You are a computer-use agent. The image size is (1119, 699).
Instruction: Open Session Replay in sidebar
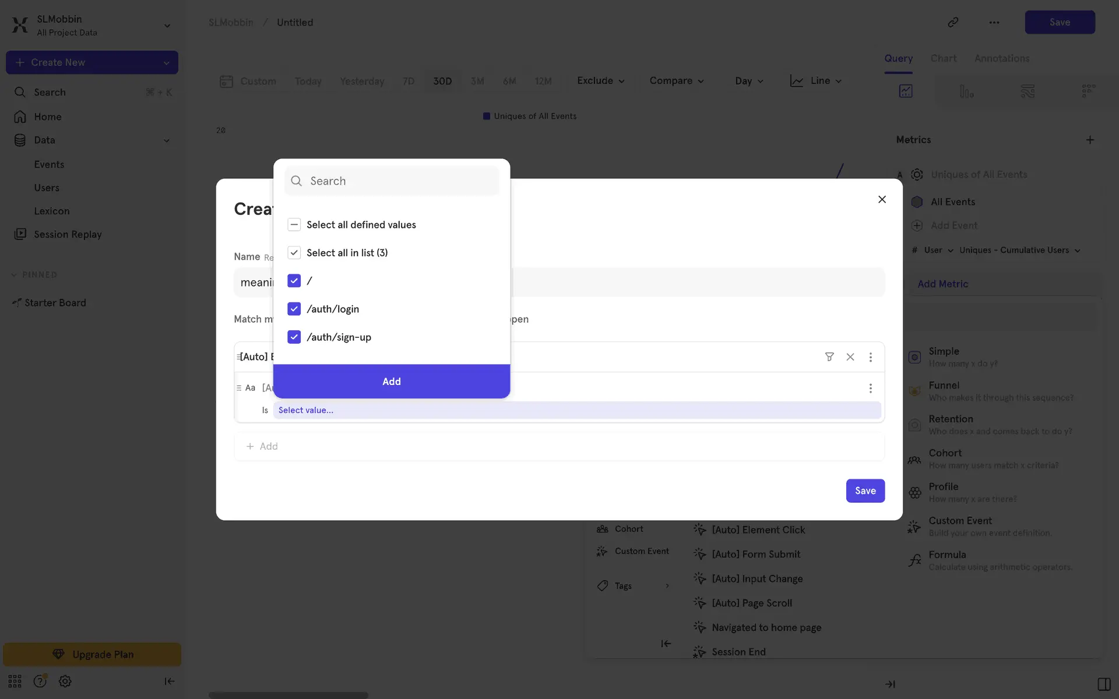[68, 234]
